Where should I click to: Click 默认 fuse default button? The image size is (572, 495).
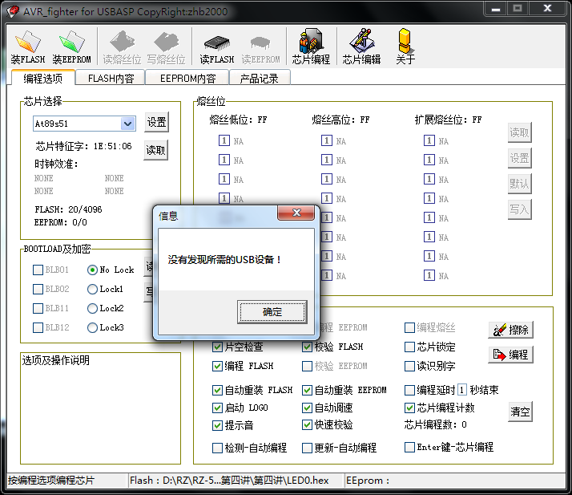(519, 184)
